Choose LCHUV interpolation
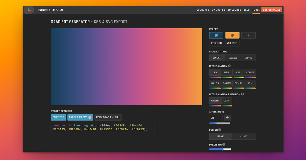Image resolution: width=306 pixels, height=160 pixels. [x=250, y=72]
